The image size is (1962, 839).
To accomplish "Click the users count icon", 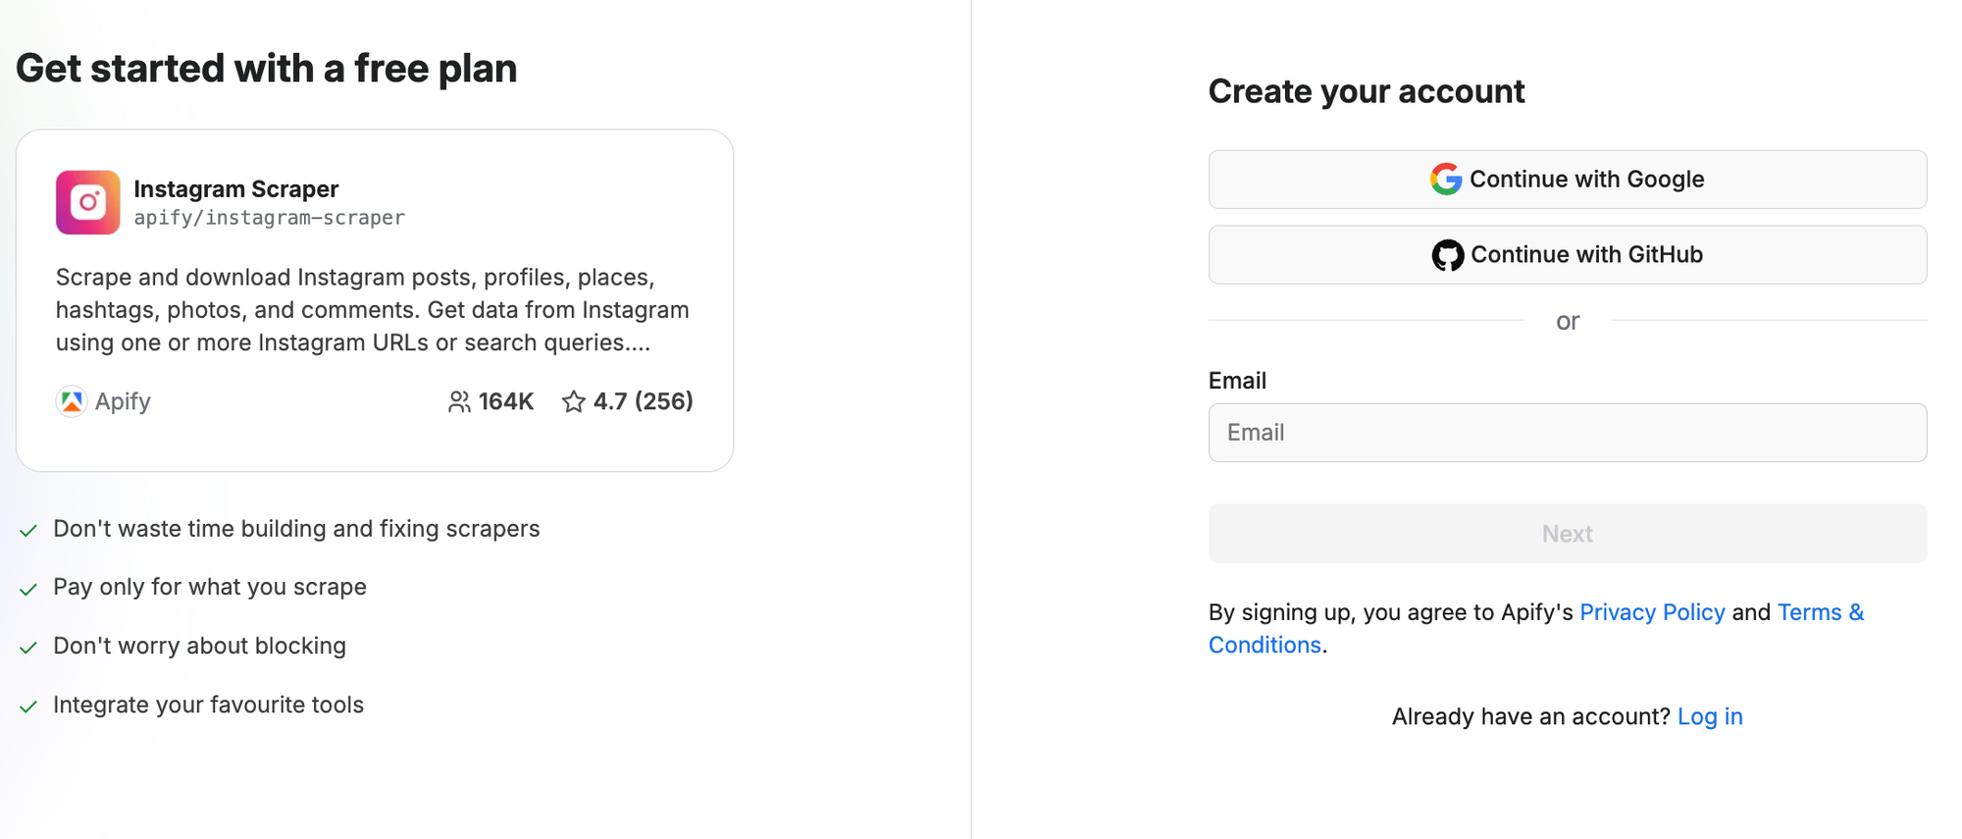I will (458, 401).
